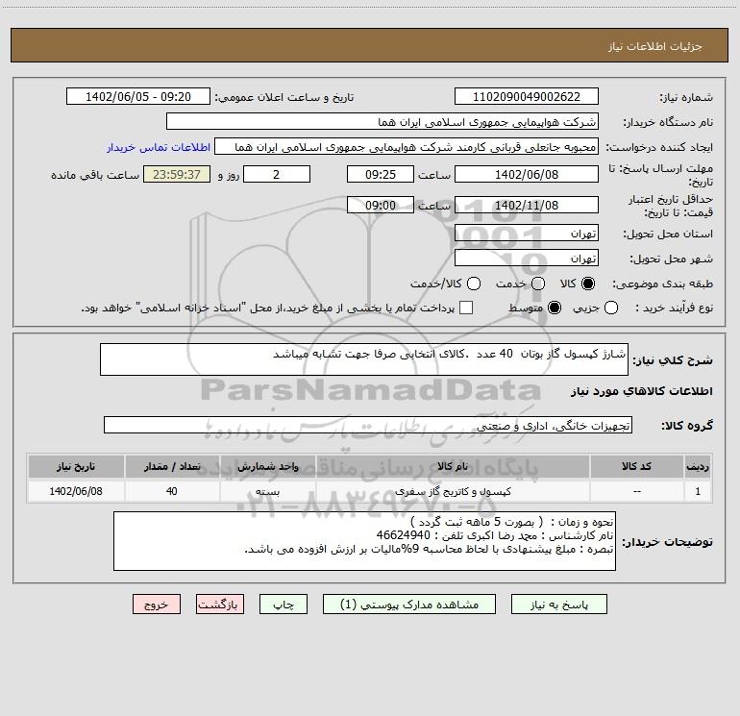Click the validity date field 1402/11/08
The height and width of the screenshot is (716, 740).
[527, 205]
